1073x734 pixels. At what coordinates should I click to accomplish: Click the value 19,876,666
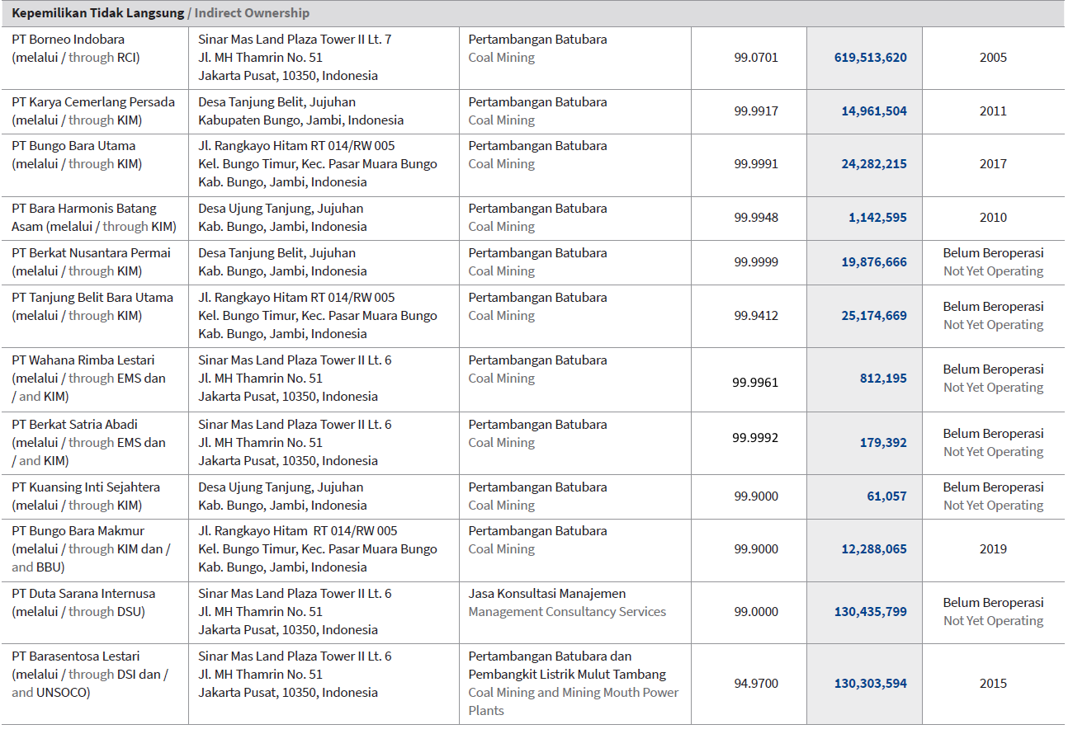874,262
